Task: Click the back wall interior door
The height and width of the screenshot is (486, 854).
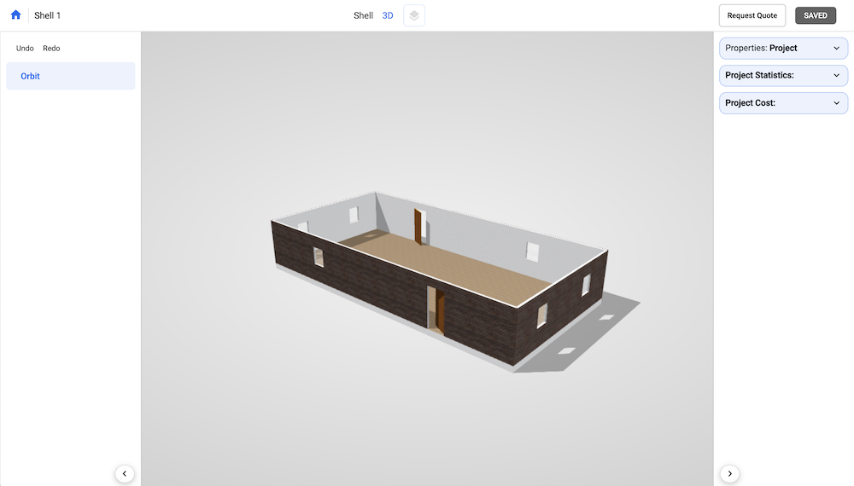Action: [418, 226]
